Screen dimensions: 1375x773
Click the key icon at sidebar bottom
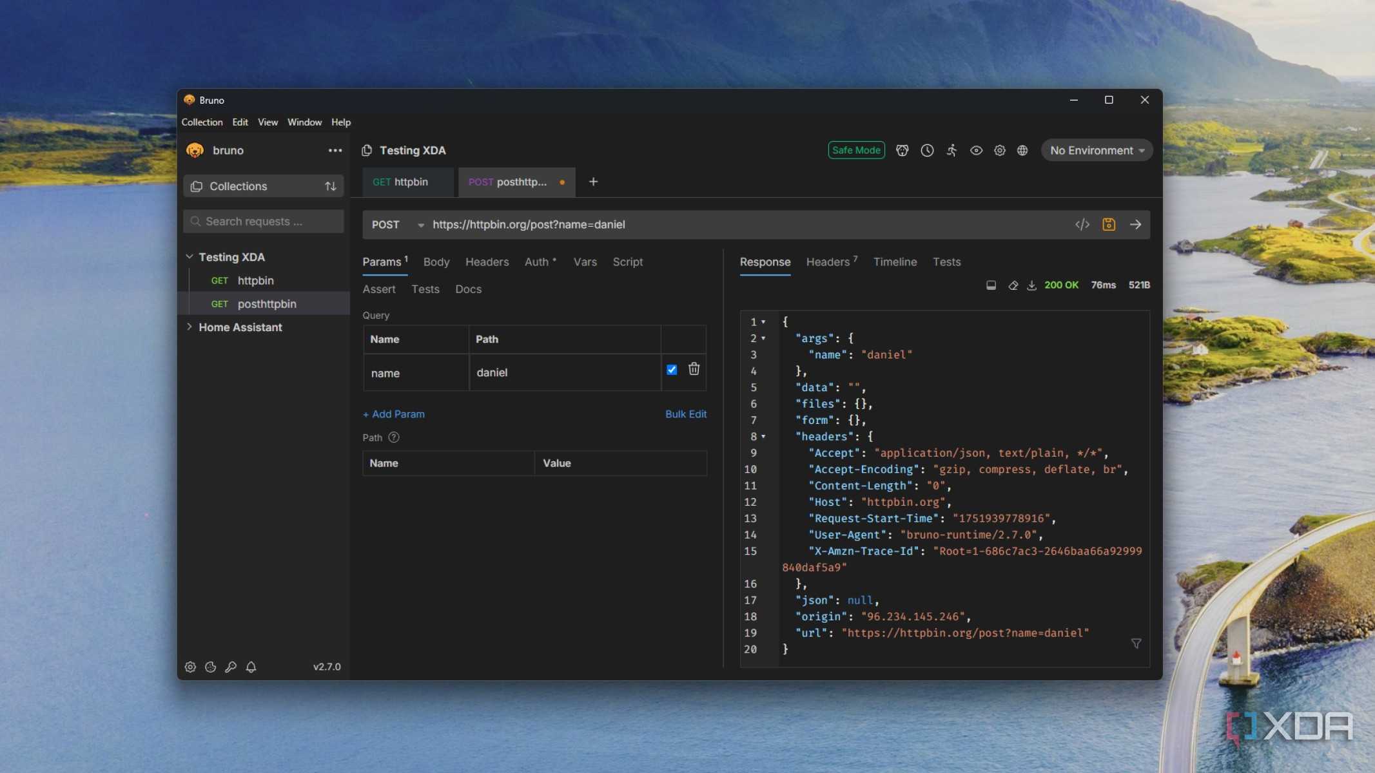pyautogui.click(x=231, y=667)
